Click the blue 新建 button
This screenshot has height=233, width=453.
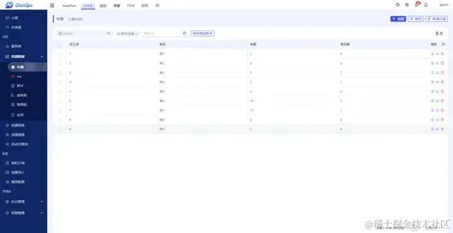coord(398,18)
